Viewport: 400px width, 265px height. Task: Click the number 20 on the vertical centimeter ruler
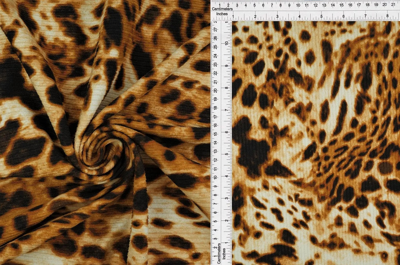215,89
